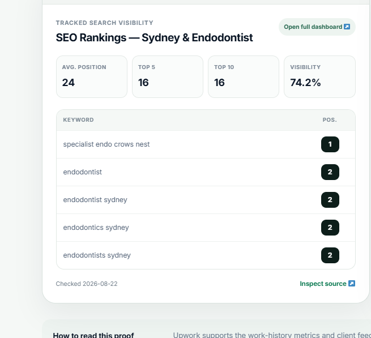Viewport: 371px width, 338px height.
Task: Select the Visibility 74.2% card
Action: [x=319, y=76]
